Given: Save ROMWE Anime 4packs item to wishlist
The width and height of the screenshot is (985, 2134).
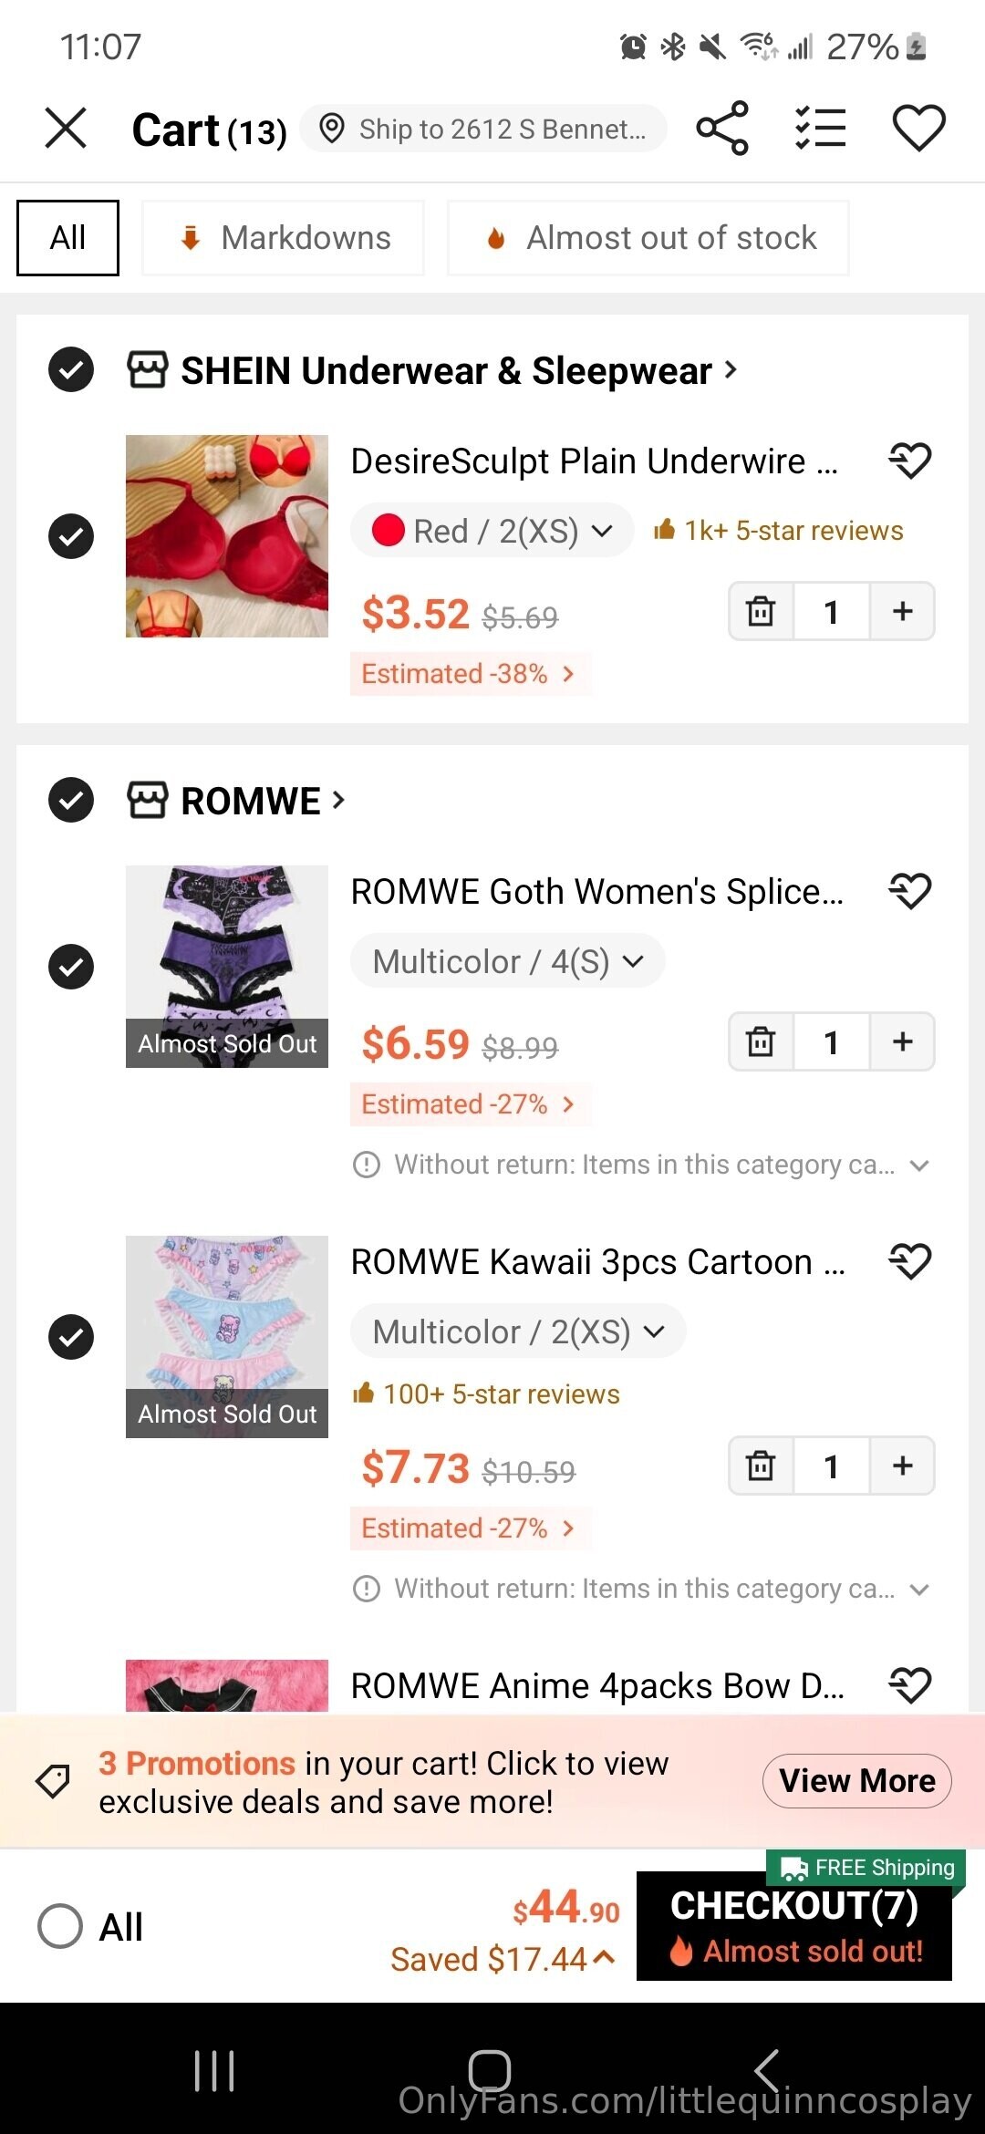Looking at the screenshot, I should (909, 1685).
